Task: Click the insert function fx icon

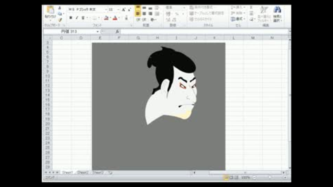Action: (x=117, y=32)
